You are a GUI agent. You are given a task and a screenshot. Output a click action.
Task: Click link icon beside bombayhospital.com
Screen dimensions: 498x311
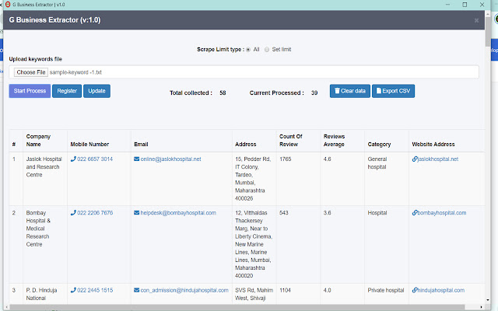(415, 213)
